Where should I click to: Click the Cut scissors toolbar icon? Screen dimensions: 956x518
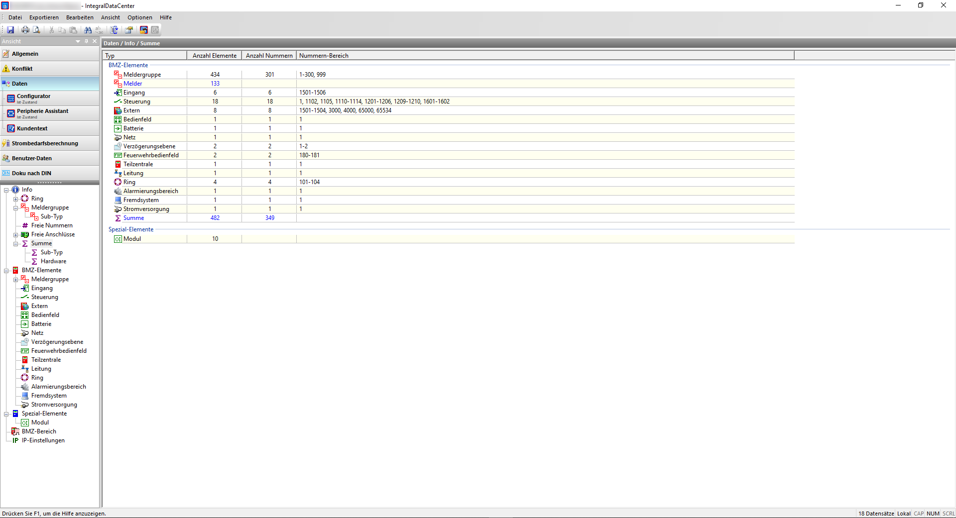[51, 30]
